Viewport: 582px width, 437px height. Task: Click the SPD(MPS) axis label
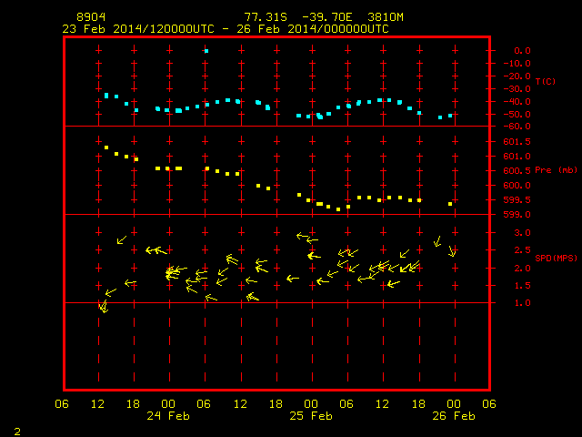click(556, 258)
